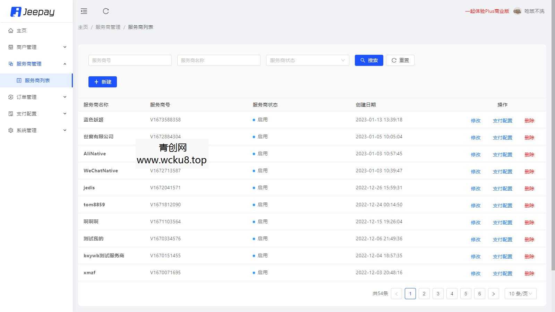Image resolution: width=555 pixels, height=312 pixels.
Task: Click the refresh page icon
Action: point(106,11)
